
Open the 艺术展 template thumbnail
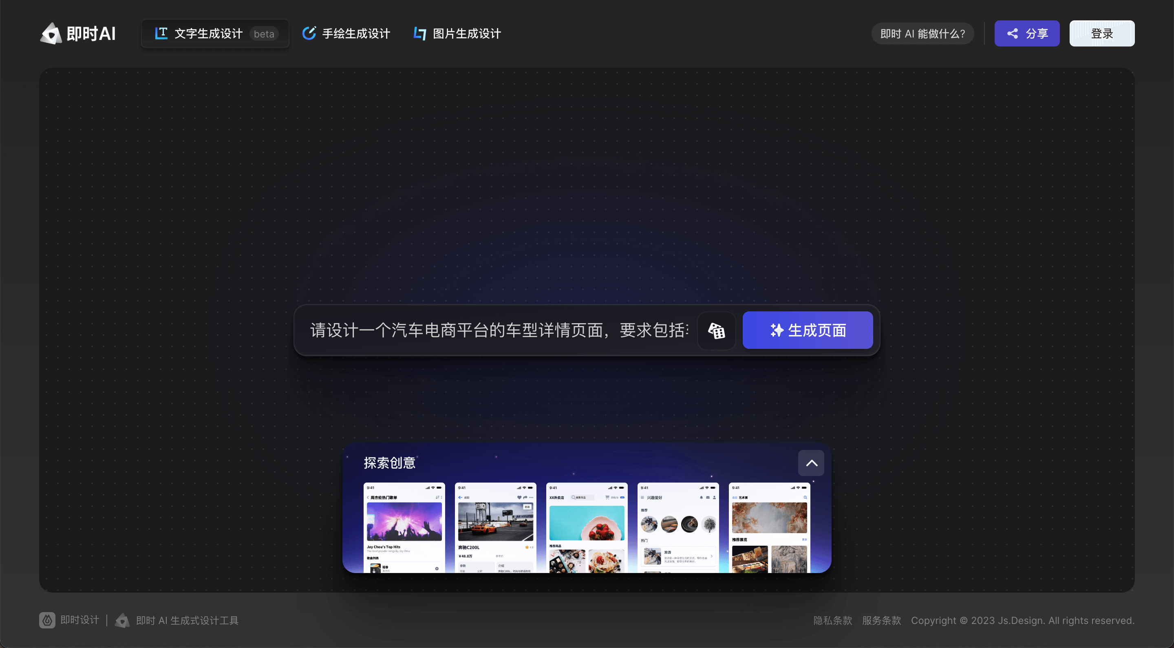(770, 528)
